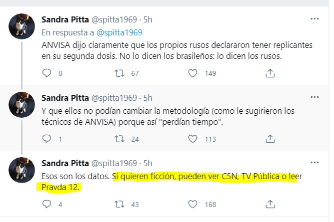334x222 pixels.
Task: Click the first tweet's cat profile picture
Action: coord(22,27)
